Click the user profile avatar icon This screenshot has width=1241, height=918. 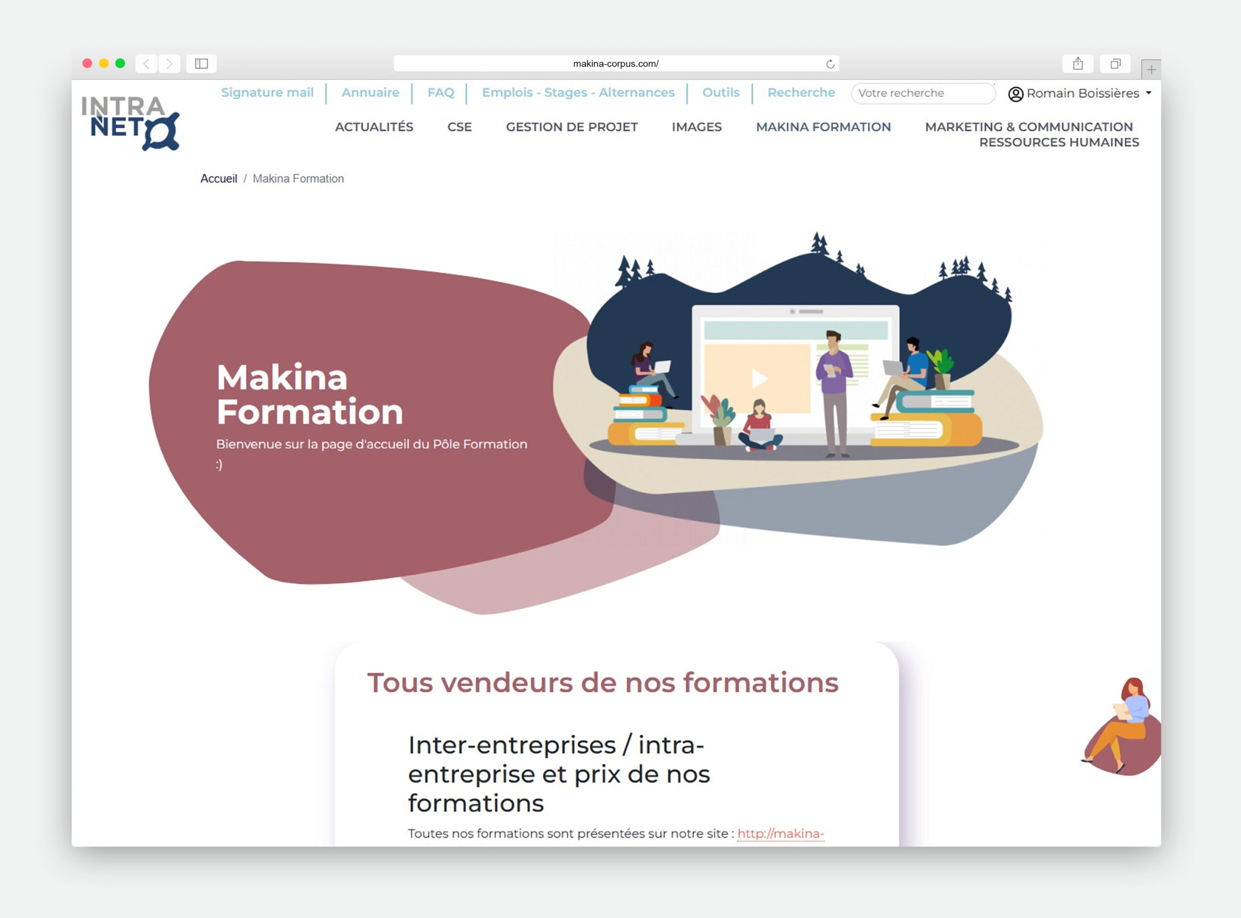tap(1016, 94)
